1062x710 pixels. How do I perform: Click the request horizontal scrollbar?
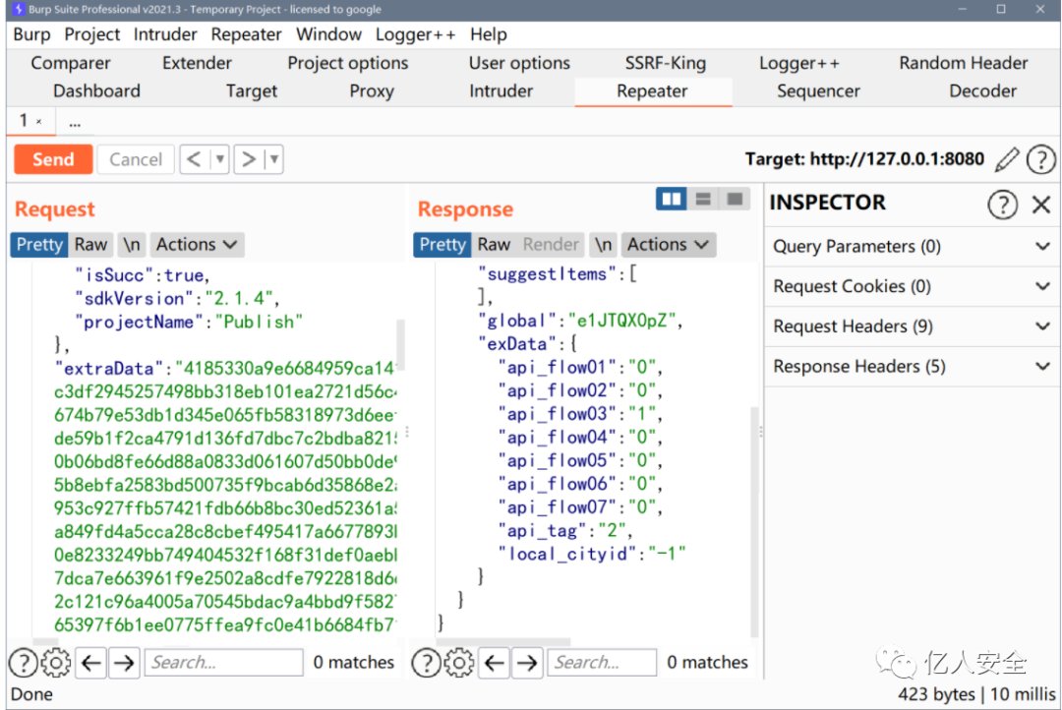(x=45, y=641)
